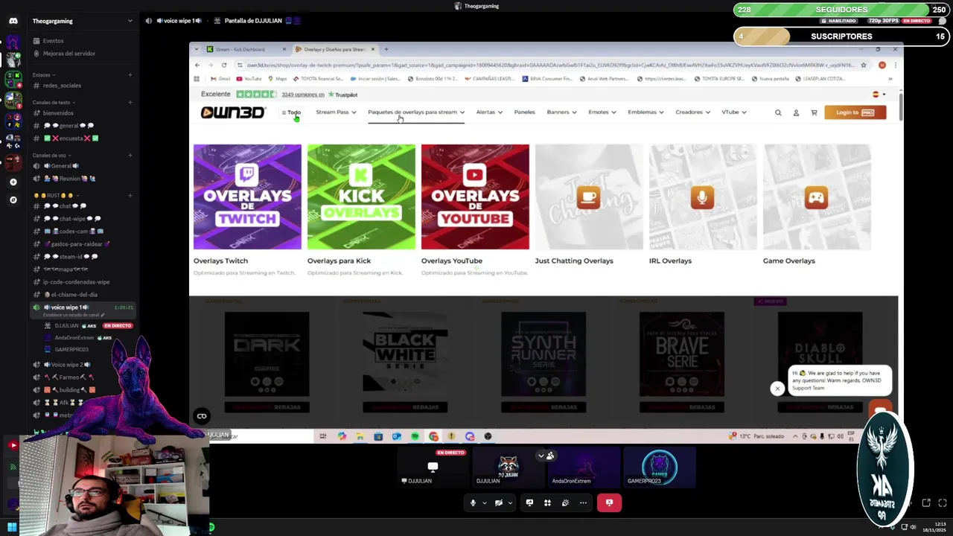Expand the Creadores menu
Screen dimensions: 953x536
(692, 112)
